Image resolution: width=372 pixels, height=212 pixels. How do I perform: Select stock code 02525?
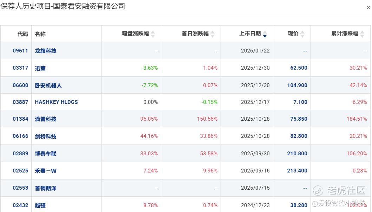20,171
